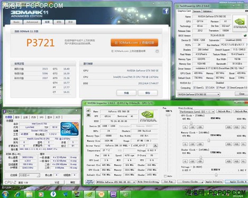Click the Set Fan button

click(169, 182)
